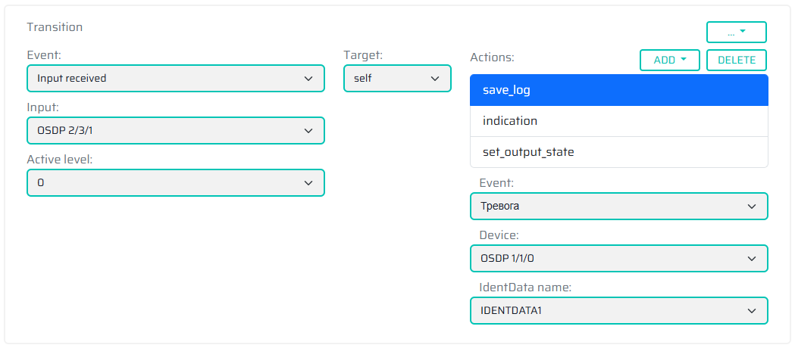This screenshot has height=345, width=795.
Task: Click the "Device:" field label
Action: tap(499, 235)
